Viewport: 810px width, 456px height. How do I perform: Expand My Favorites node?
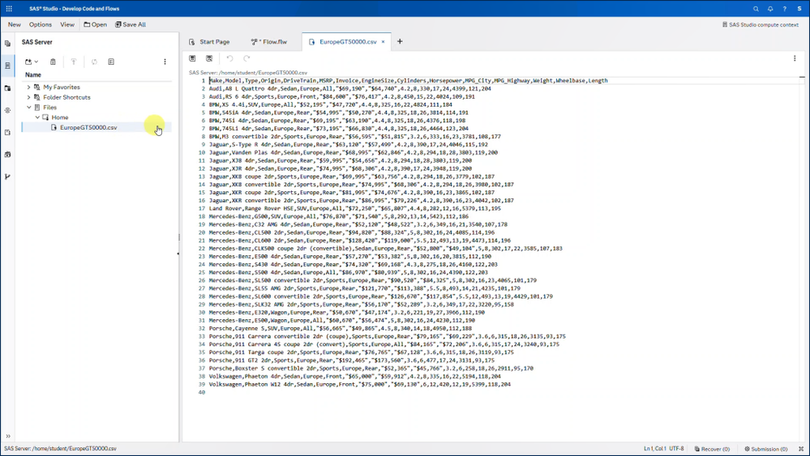(29, 87)
